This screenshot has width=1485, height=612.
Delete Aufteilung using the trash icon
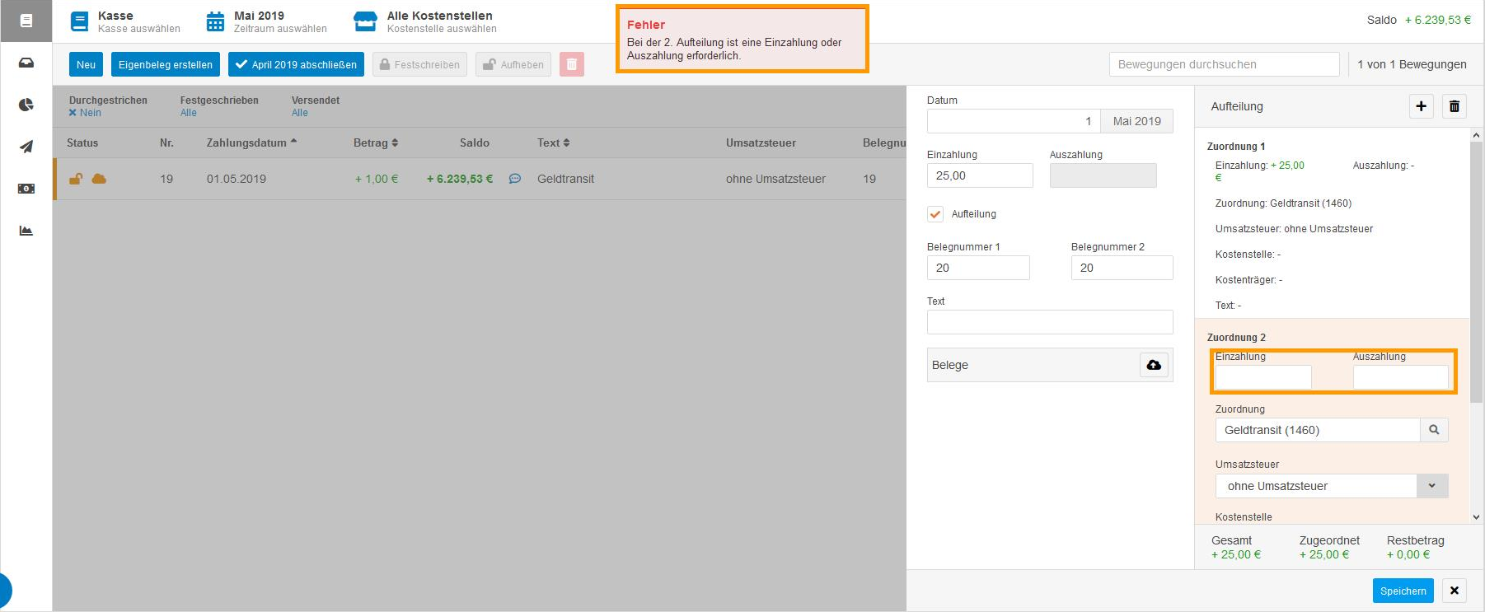1455,106
